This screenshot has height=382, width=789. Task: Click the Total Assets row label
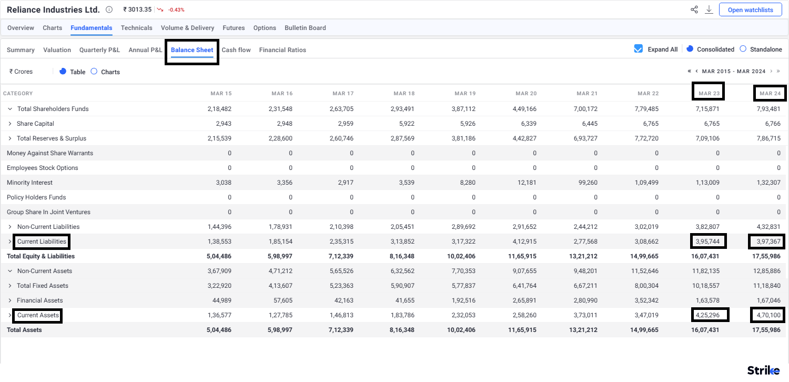[x=24, y=330]
